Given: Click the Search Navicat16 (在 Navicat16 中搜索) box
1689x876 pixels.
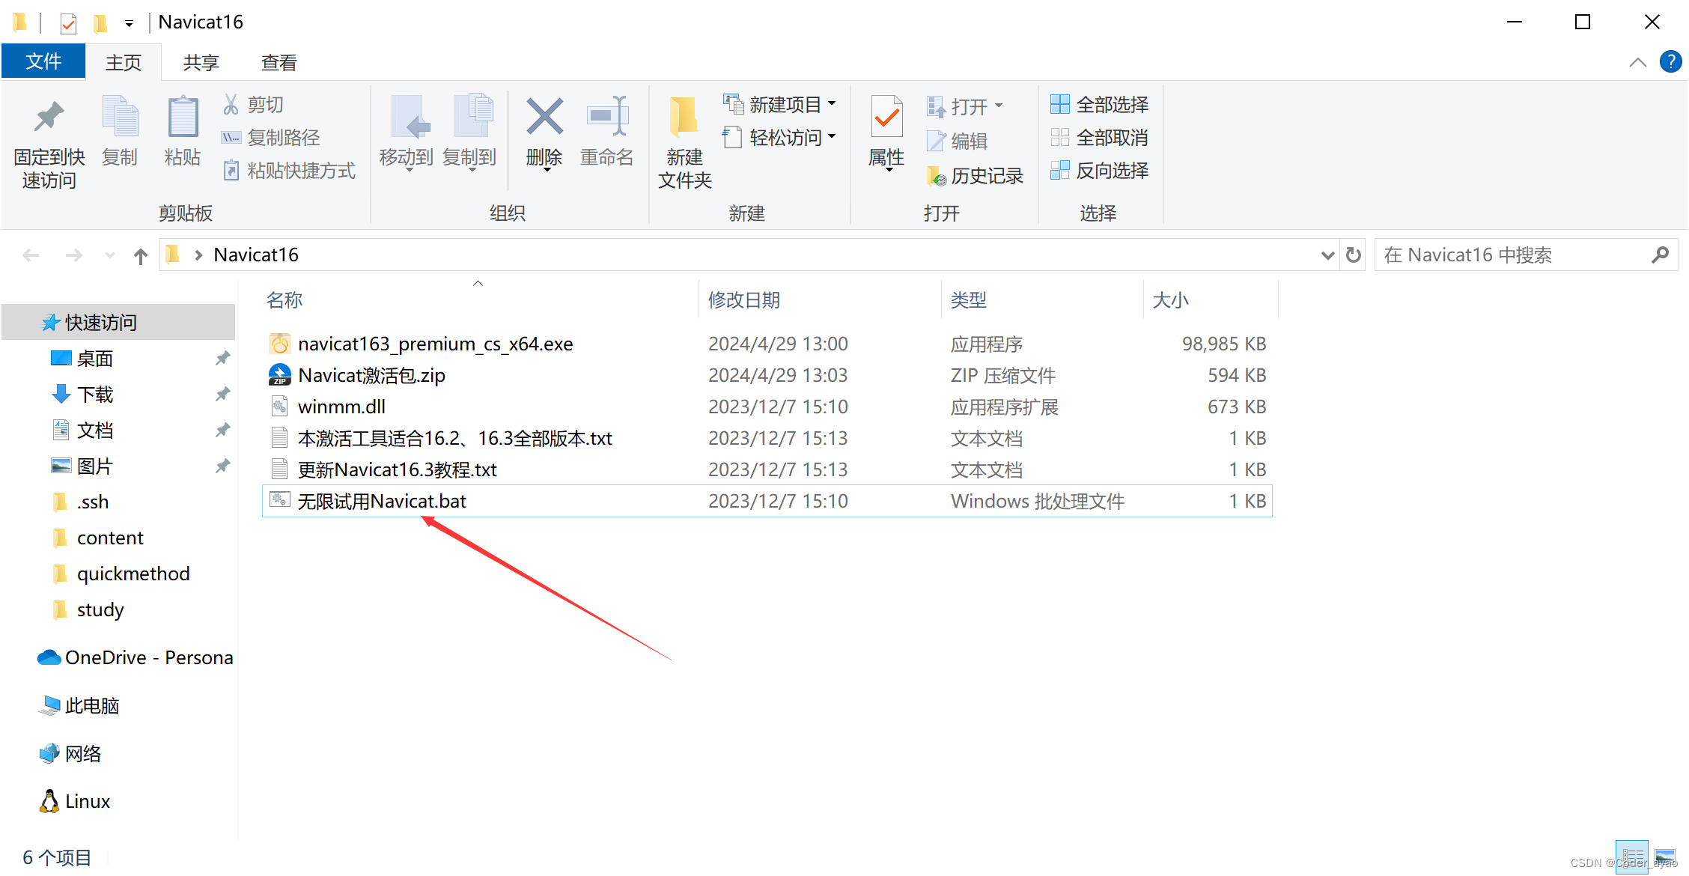Looking at the screenshot, I should point(1526,255).
